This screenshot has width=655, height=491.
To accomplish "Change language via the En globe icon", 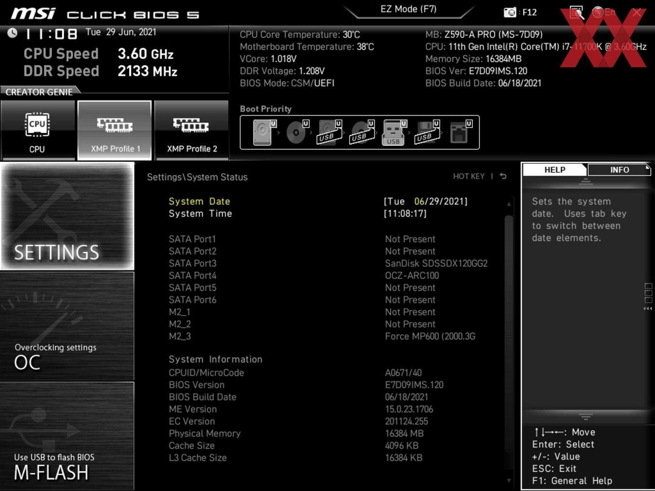I will click(x=603, y=13).
